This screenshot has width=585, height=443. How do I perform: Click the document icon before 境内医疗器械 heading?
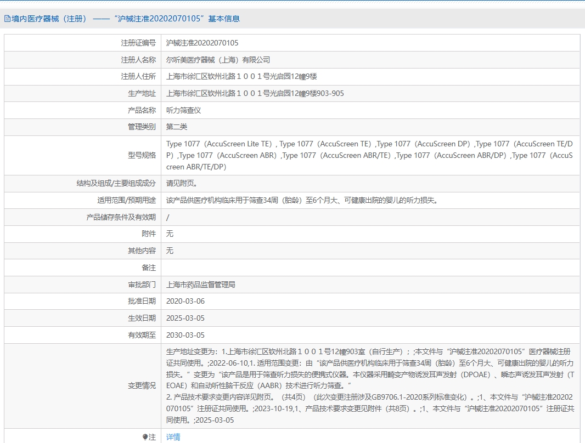[7, 19]
